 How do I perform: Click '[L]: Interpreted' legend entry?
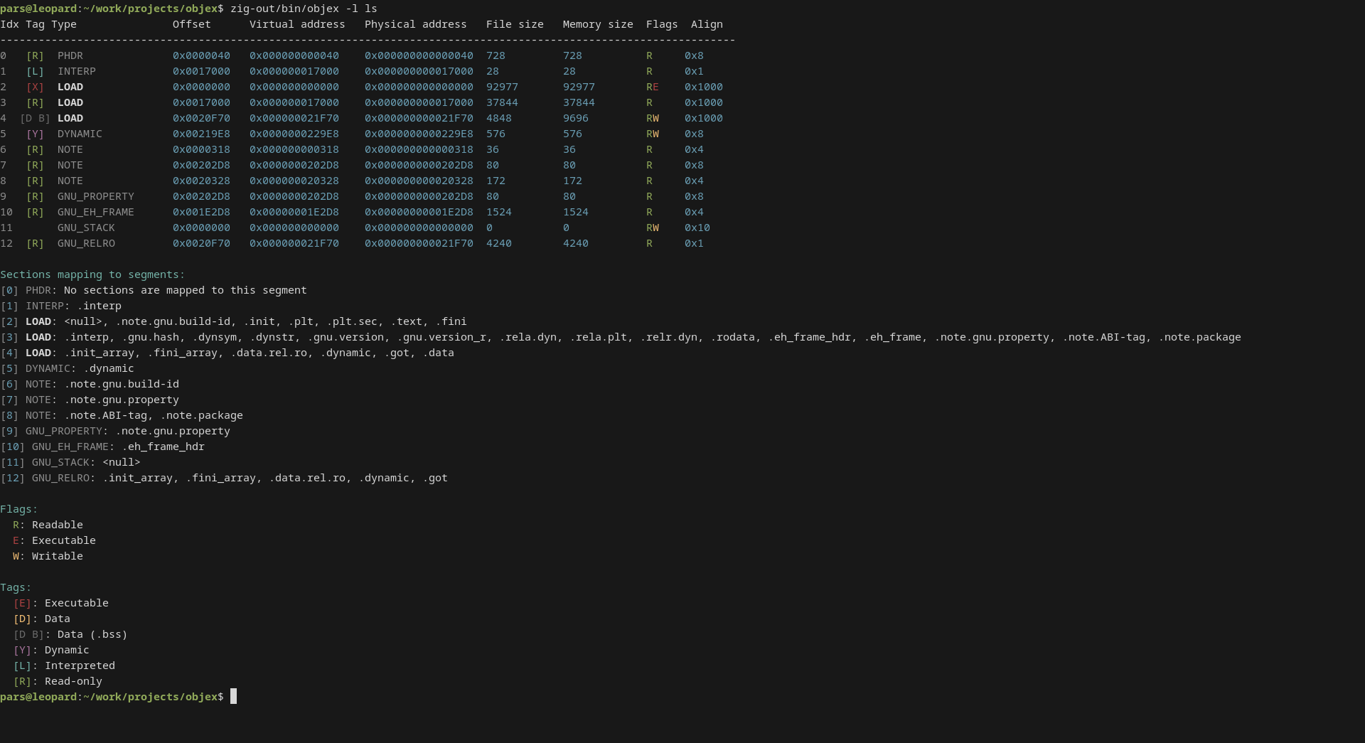click(64, 666)
